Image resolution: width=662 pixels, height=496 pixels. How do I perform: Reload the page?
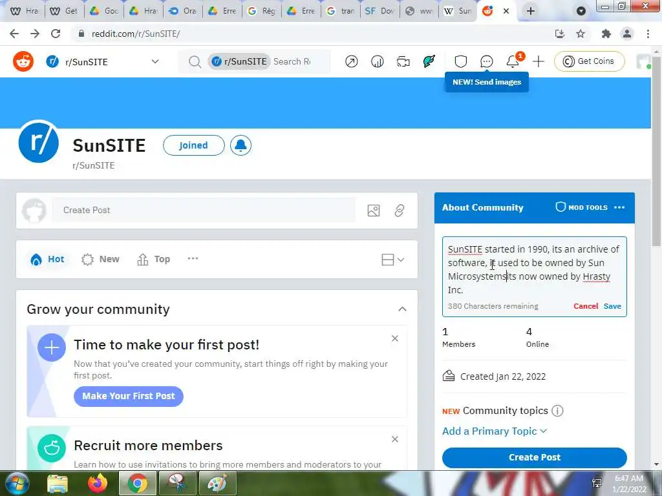tap(56, 34)
